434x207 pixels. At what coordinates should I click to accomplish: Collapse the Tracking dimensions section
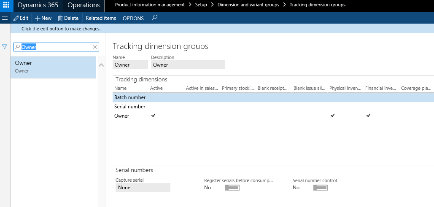click(x=141, y=79)
